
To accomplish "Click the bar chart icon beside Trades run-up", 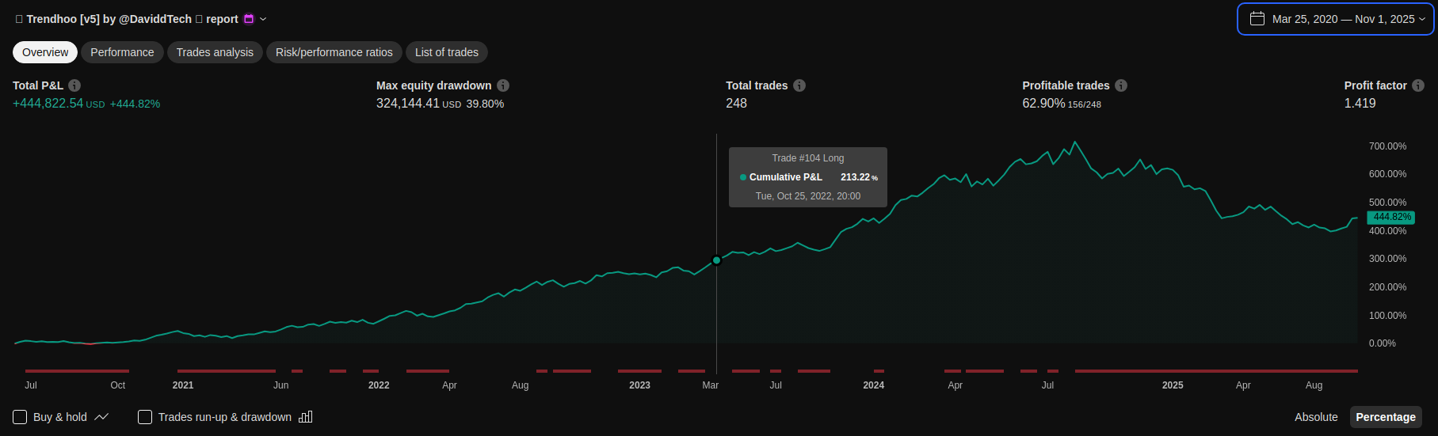I will coord(305,417).
